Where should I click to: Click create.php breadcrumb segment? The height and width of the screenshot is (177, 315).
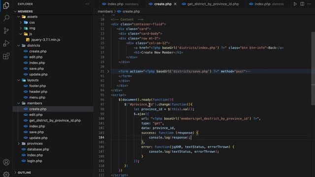click(131, 11)
